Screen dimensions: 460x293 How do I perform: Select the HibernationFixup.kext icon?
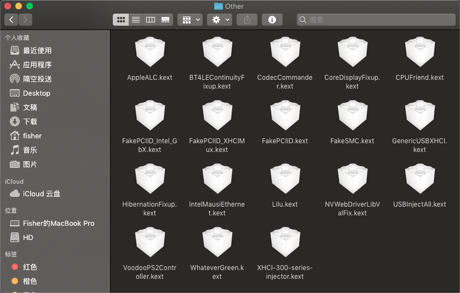coord(150,179)
